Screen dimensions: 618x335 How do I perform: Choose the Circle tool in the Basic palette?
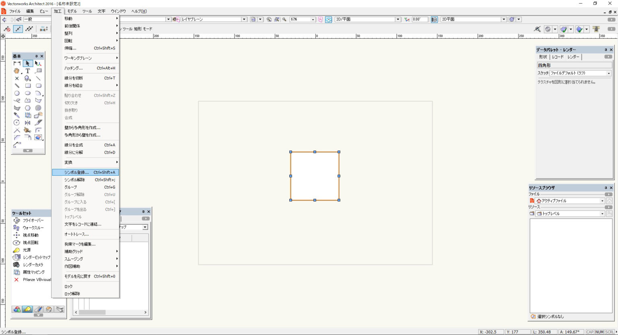coord(17,93)
